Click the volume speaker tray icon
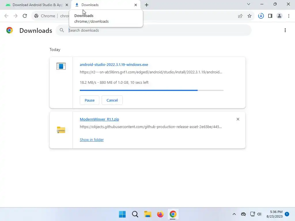Screen dimensions: 295x221 point(259,214)
